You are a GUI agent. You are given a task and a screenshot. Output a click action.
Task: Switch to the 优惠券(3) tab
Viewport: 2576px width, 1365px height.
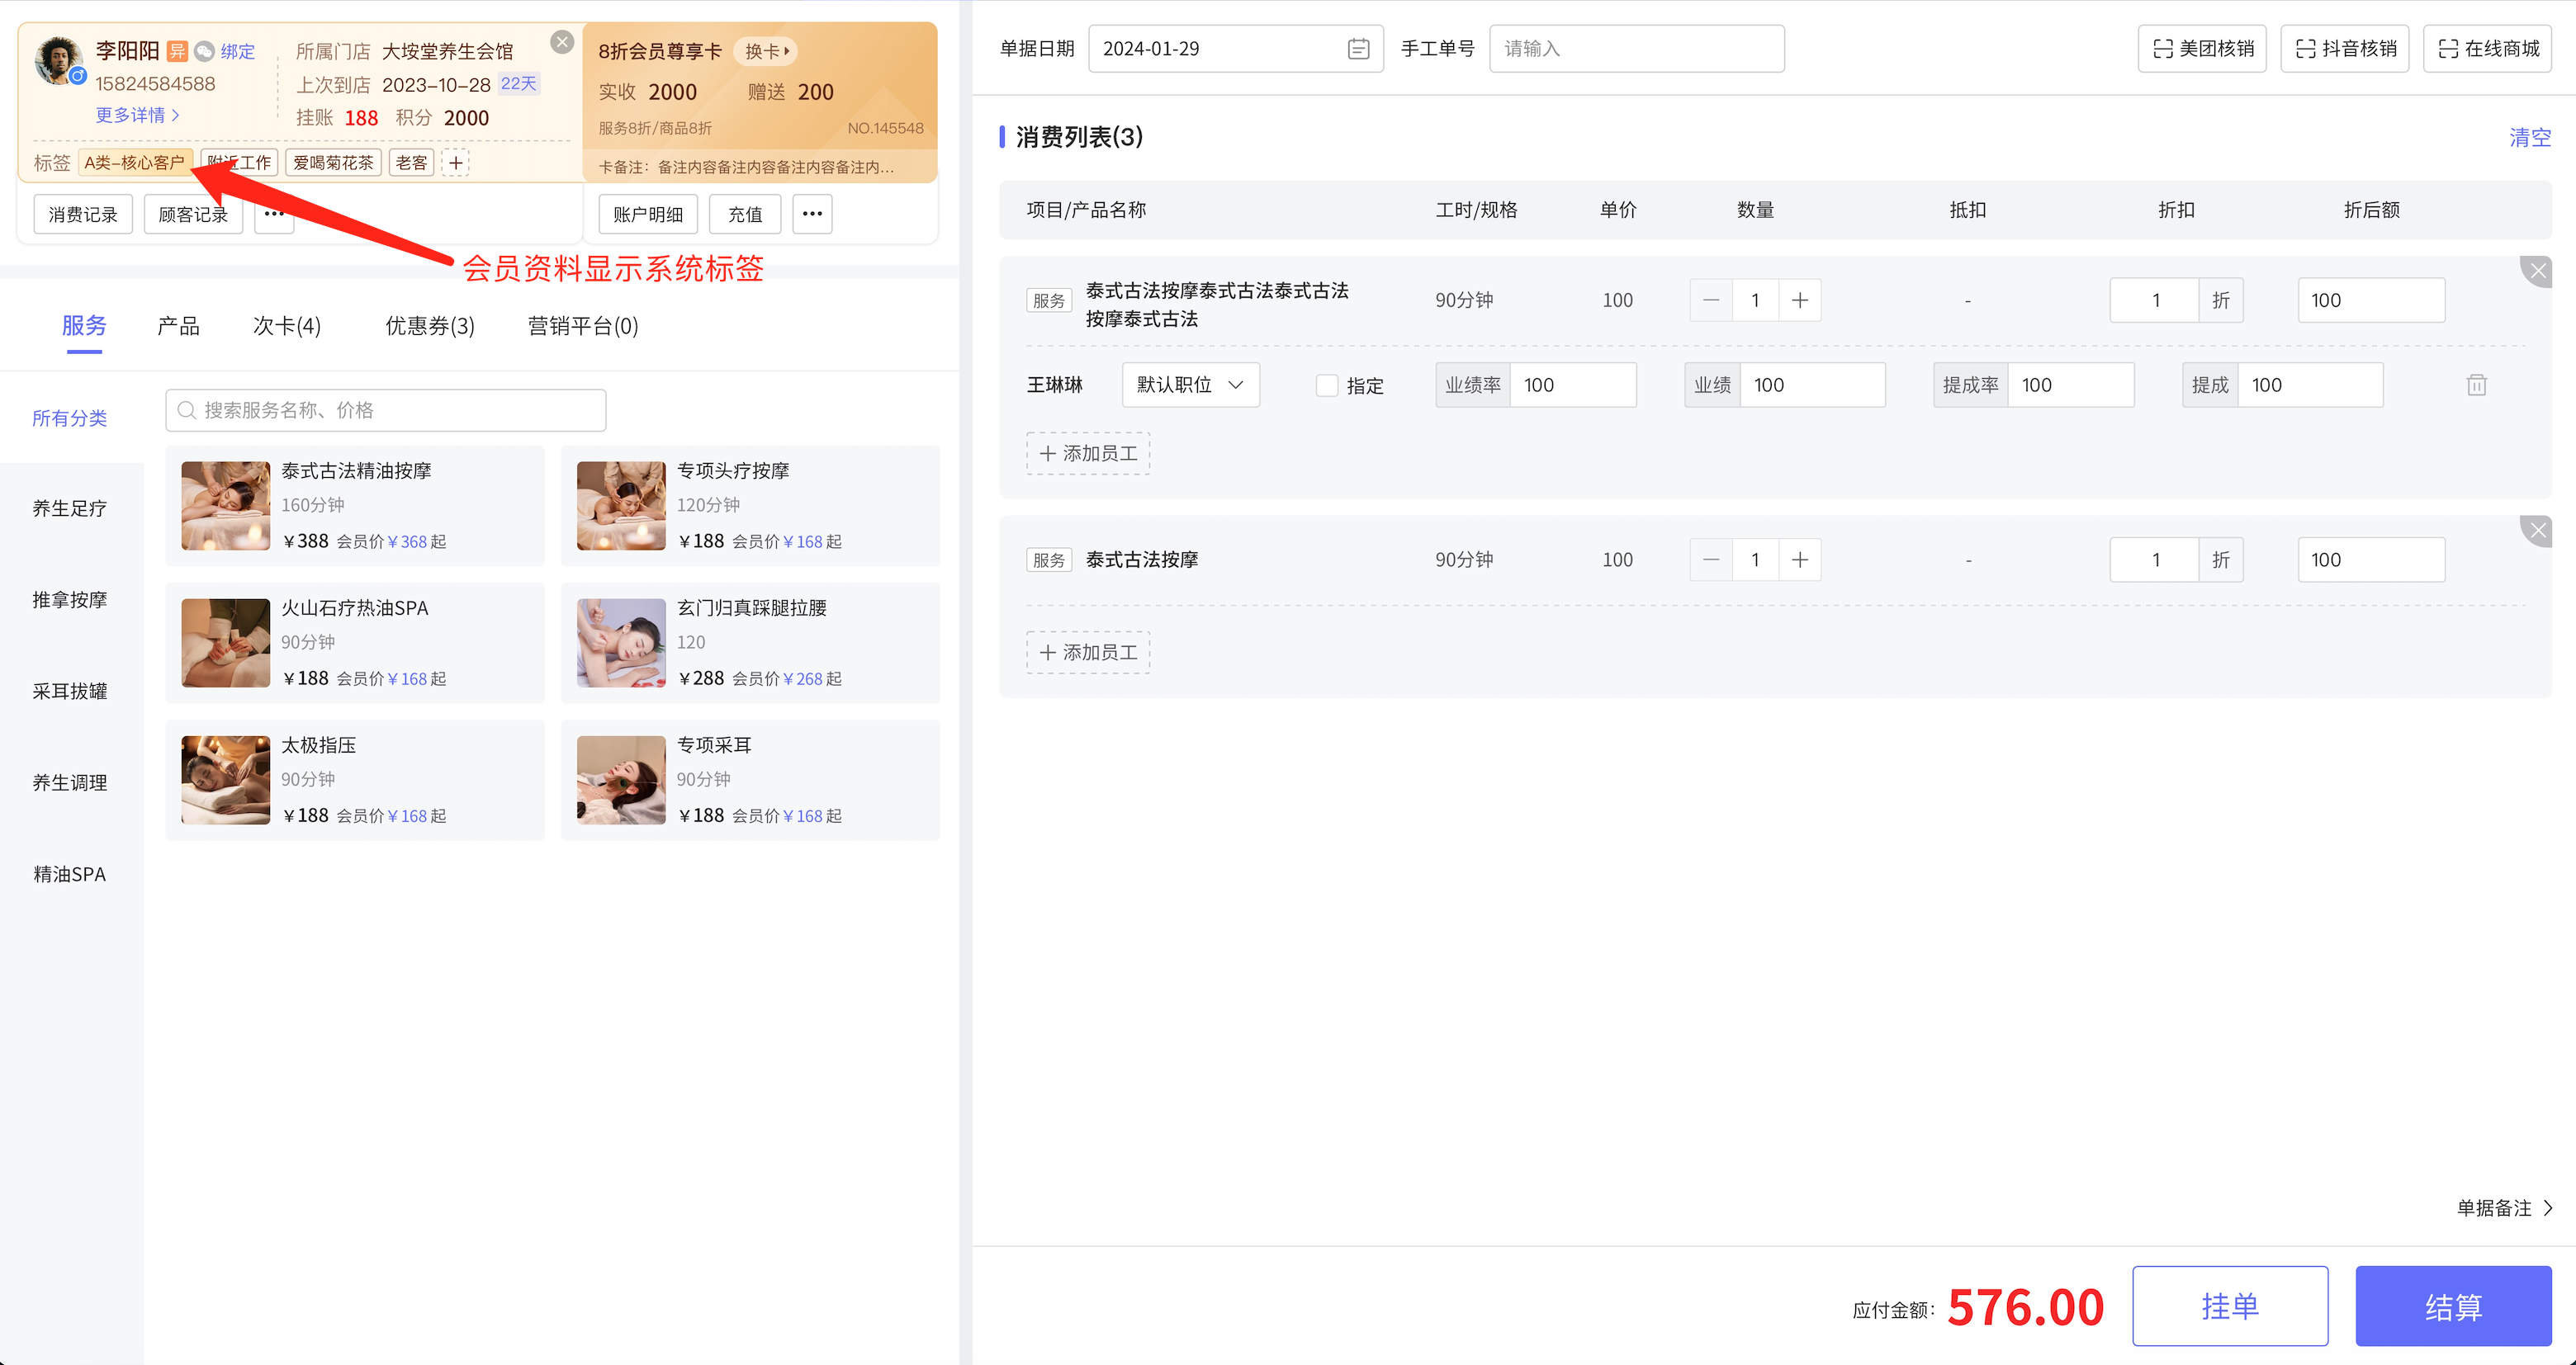tap(430, 326)
